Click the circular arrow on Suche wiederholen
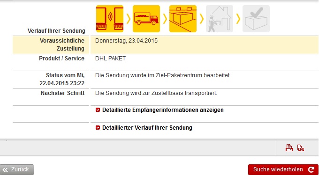 pyautogui.click(x=311, y=169)
